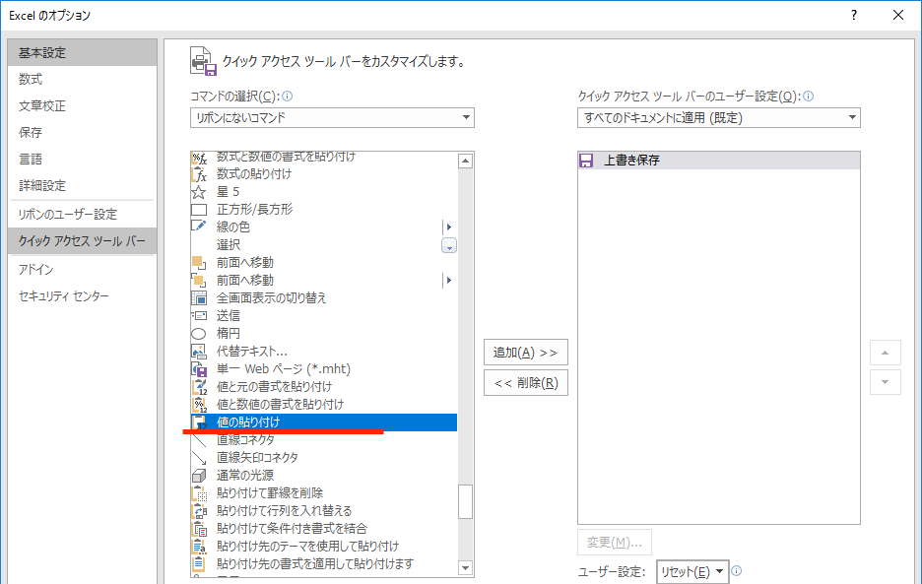
Task: Click the command list scrollbar thumb
Action: point(465,501)
